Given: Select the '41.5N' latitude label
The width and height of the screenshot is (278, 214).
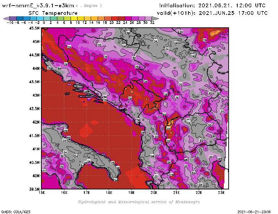Looking at the screenshot, I should (34, 135).
